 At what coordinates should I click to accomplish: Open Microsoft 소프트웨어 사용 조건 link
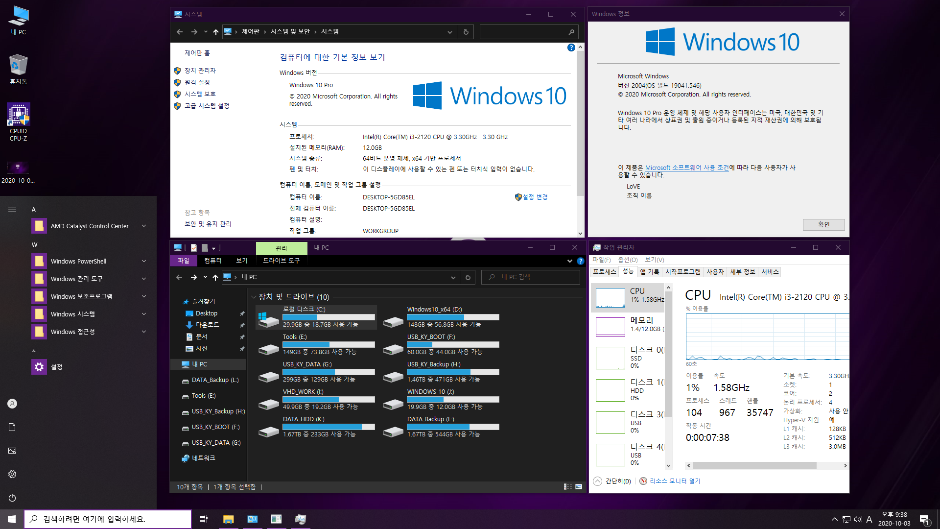[687, 168]
